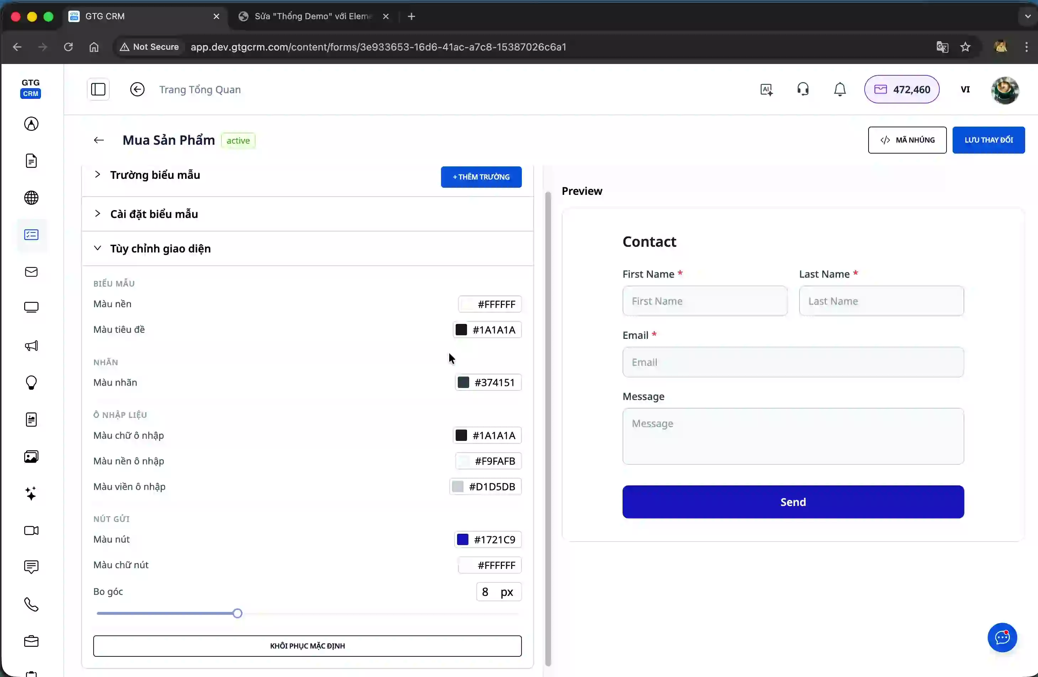
Task: Click KHÔI PHỤC MẶC ĐỊNH button
Action: pos(307,646)
